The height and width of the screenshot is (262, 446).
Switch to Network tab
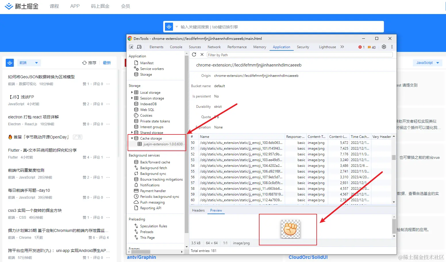point(214,47)
